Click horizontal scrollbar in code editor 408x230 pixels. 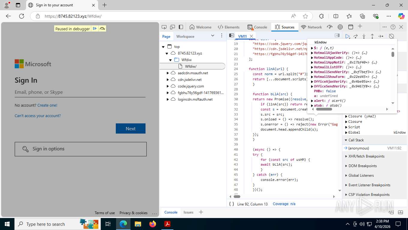[237, 197]
